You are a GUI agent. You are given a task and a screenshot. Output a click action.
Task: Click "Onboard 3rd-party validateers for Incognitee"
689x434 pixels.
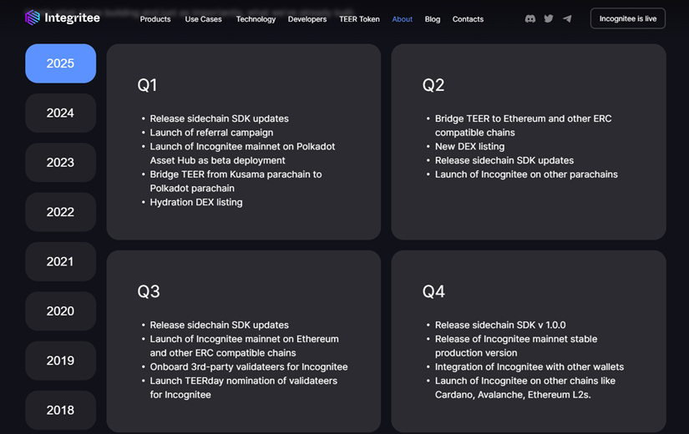click(249, 366)
